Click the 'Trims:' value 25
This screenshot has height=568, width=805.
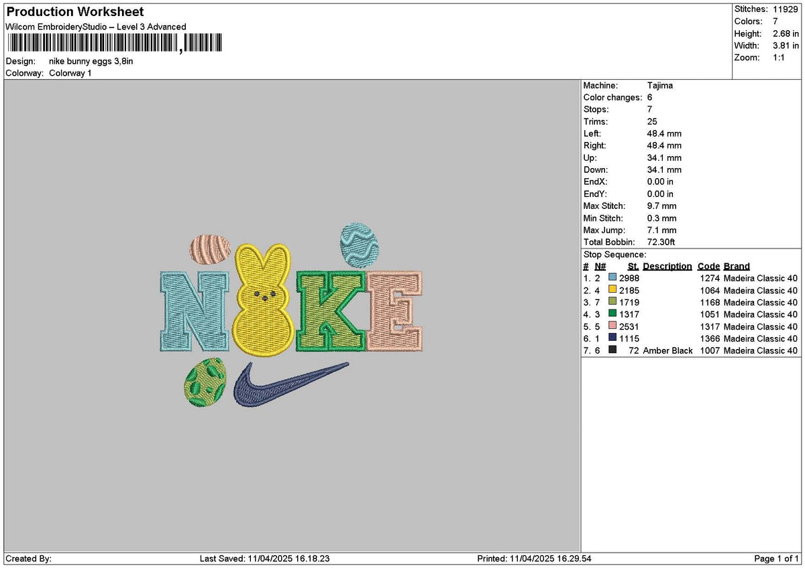pos(652,121)
